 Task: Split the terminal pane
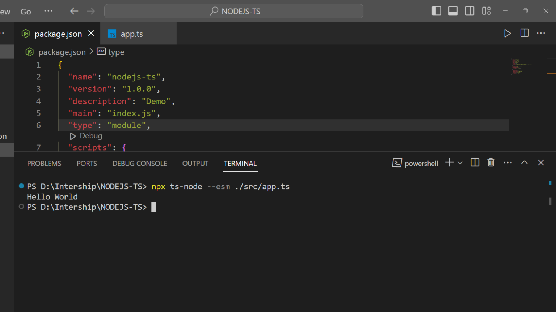(475, 162)
